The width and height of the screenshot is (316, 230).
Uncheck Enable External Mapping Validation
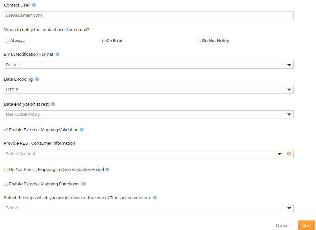click(6, 130)
